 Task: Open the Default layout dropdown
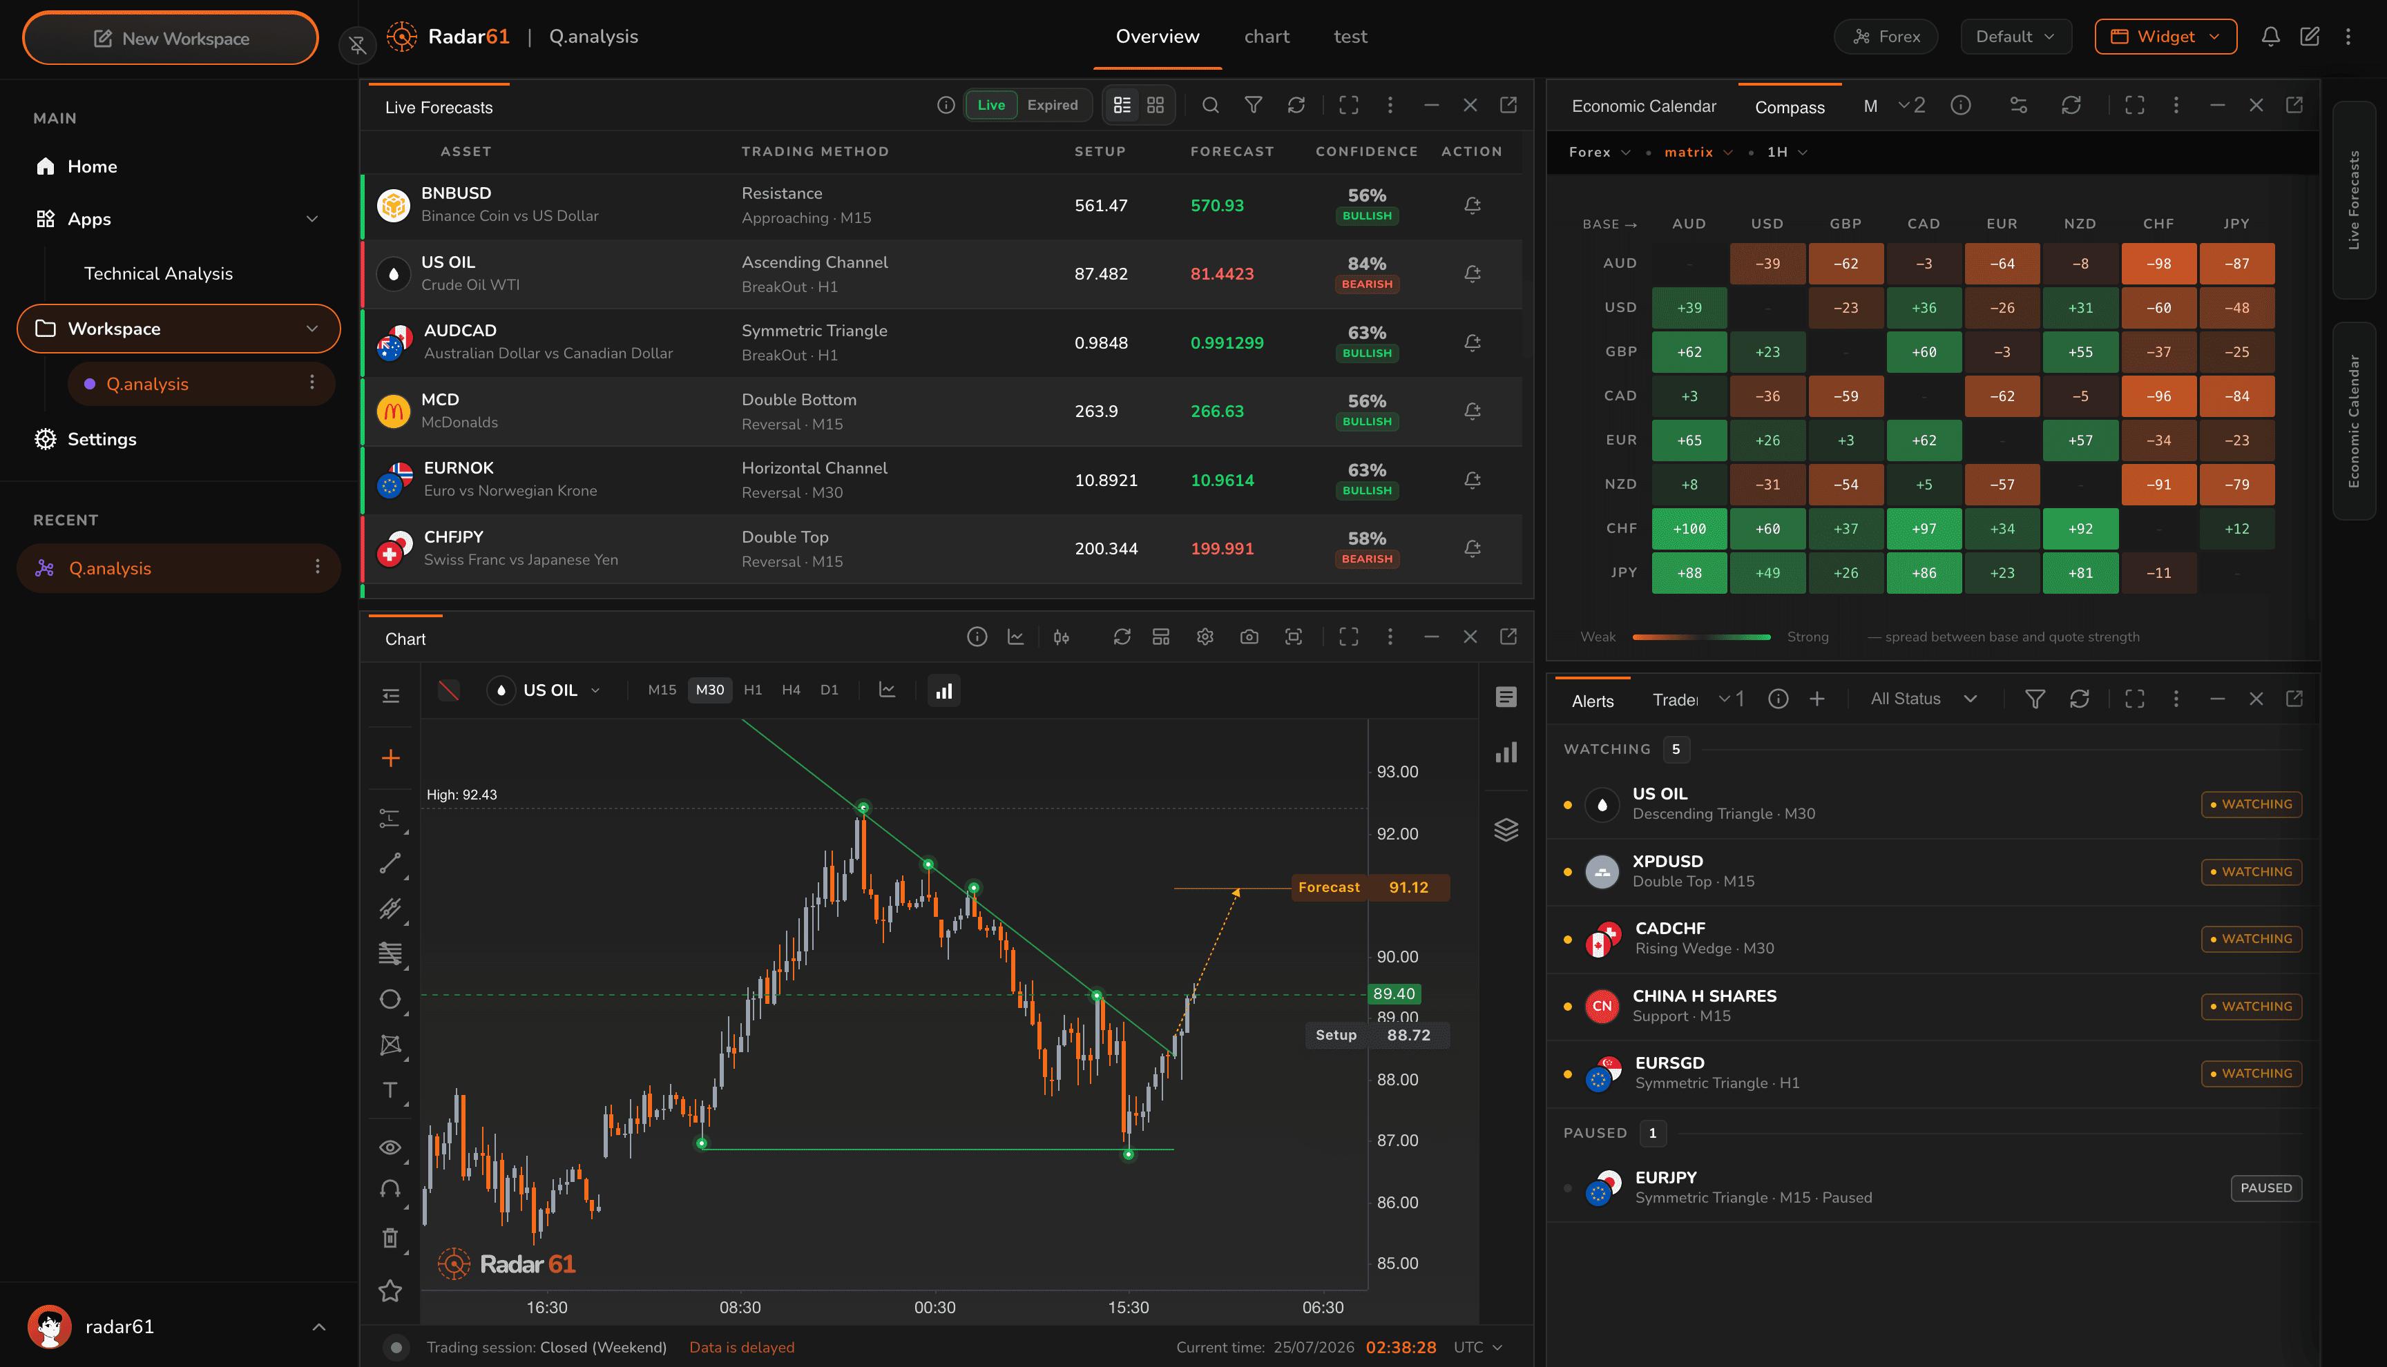2015,37
